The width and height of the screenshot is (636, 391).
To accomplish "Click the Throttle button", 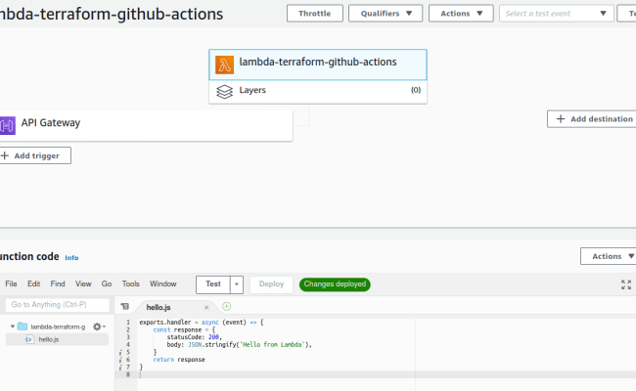I will point(315,14).
